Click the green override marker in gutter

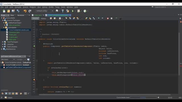(34, 46)
